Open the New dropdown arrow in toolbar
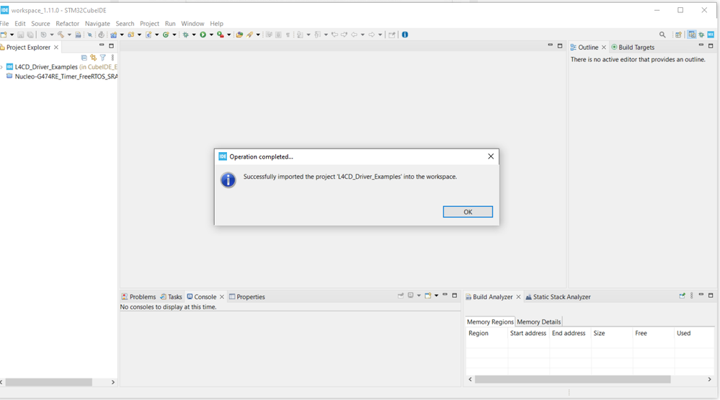 pyautogui.click(x=12, y=35)
